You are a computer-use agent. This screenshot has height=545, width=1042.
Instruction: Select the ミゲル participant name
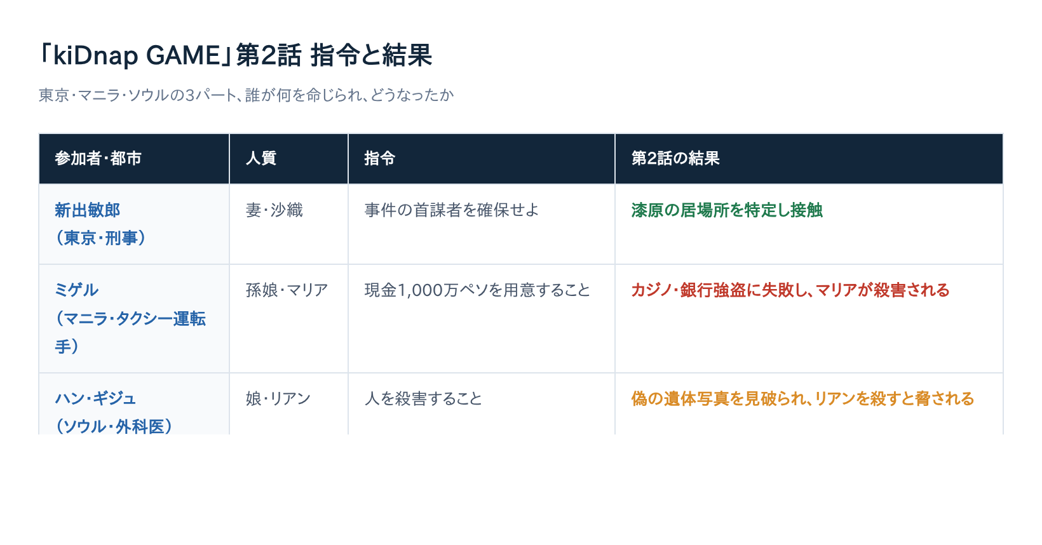pyautogui.click(x=77, y=290)
